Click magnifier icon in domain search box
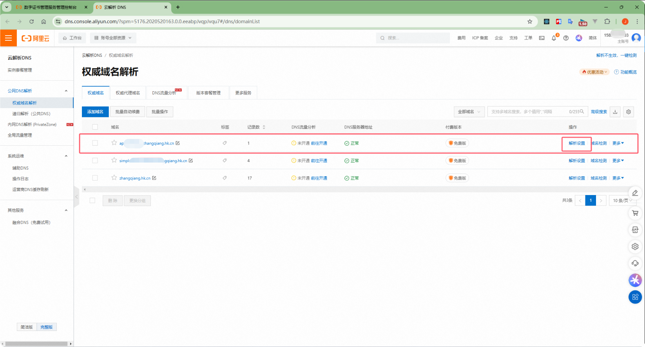Viewport: 645px width, 347px height. pos(582,112)
